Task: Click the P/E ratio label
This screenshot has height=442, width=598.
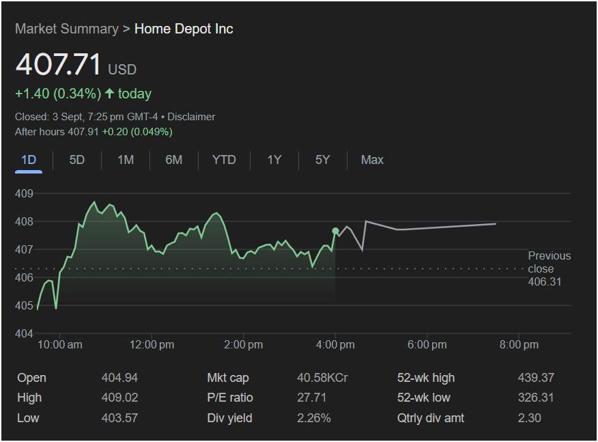Action: [230, 398]
